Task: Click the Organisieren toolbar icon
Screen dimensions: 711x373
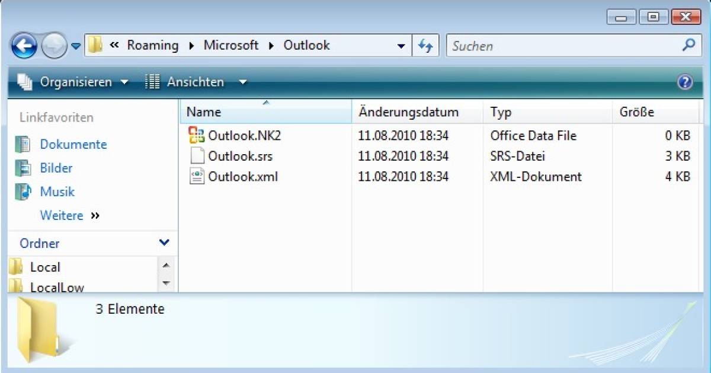Action: coord(24,82)
